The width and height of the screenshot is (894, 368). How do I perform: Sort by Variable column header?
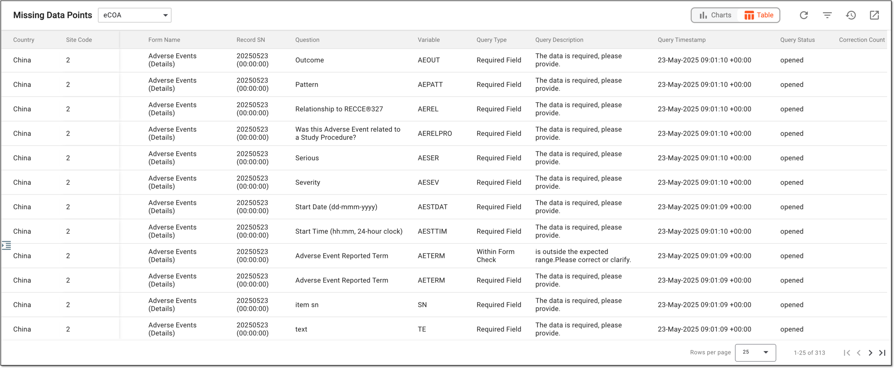coord(429,40)
